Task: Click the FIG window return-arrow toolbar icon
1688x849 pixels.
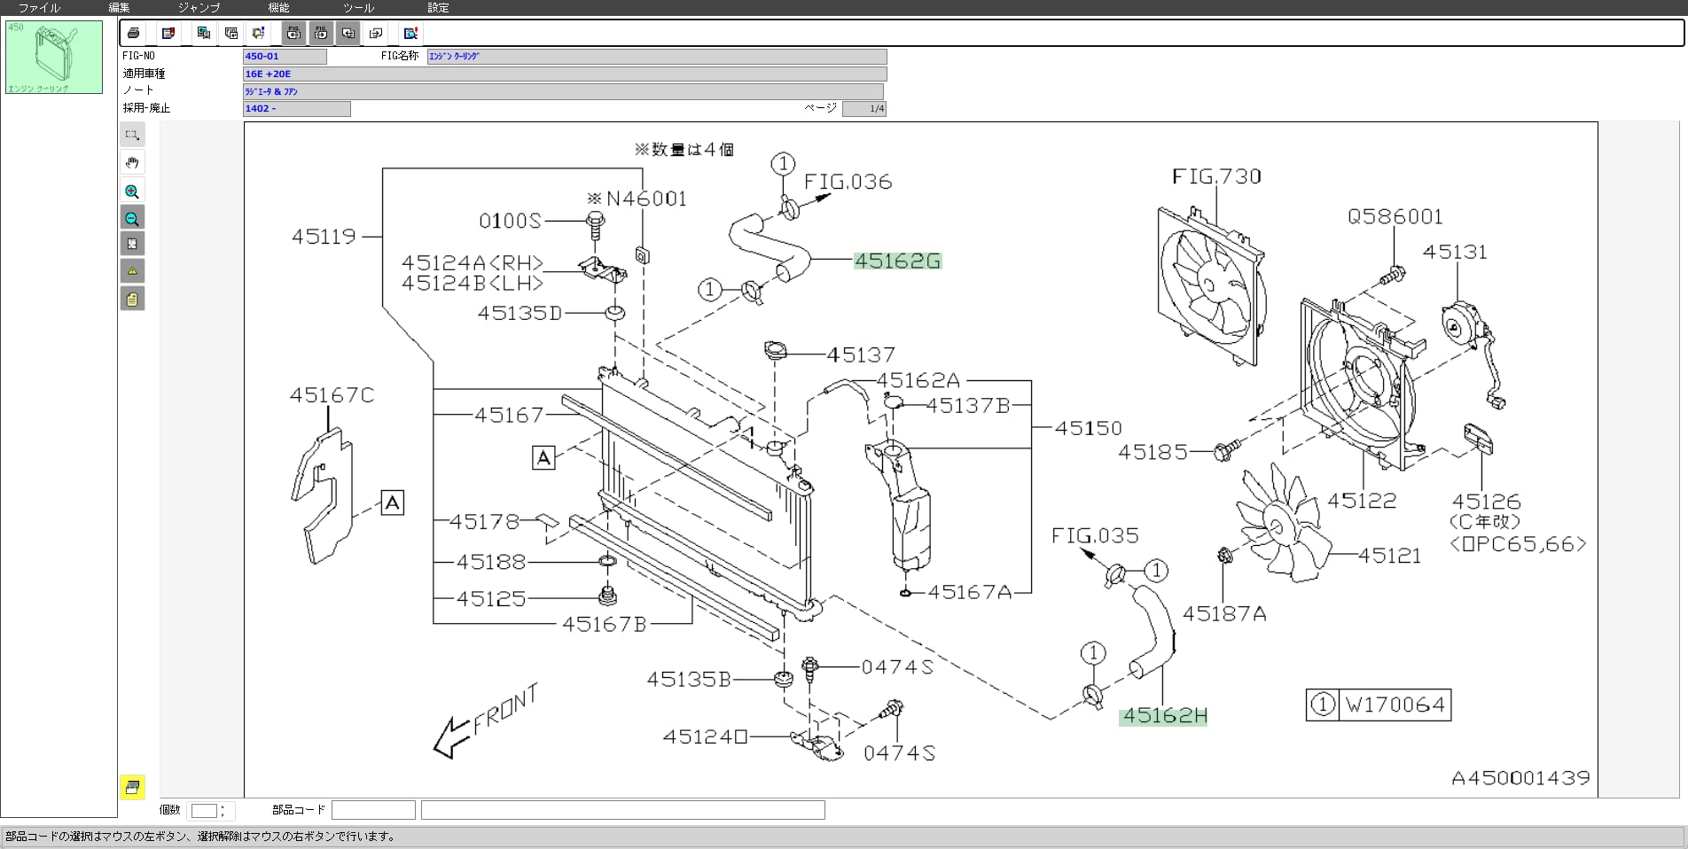Action: coord(231,34)
